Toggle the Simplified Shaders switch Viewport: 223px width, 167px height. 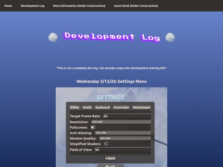click(107, 144)
